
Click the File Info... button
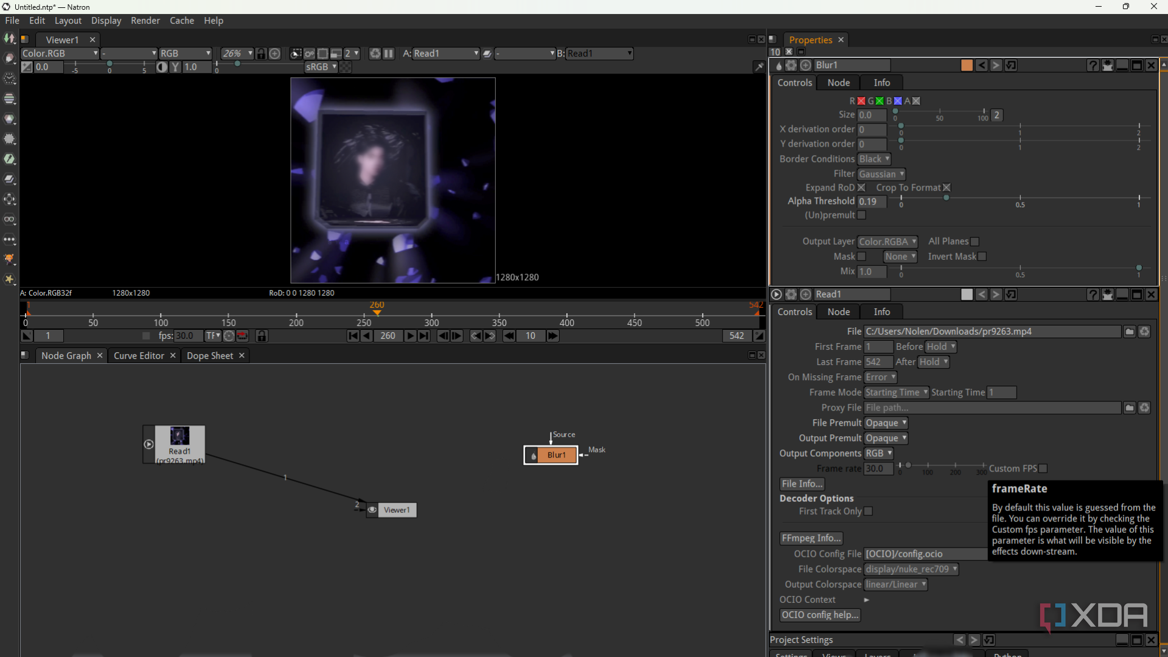(802, 484)
